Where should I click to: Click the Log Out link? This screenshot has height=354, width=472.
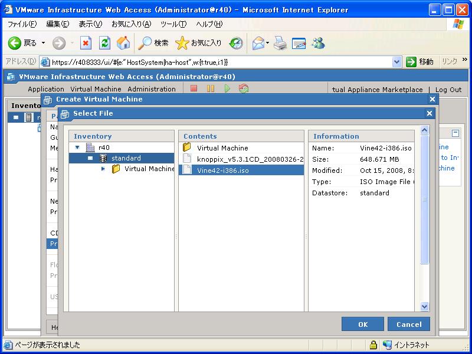coord(448,90)
